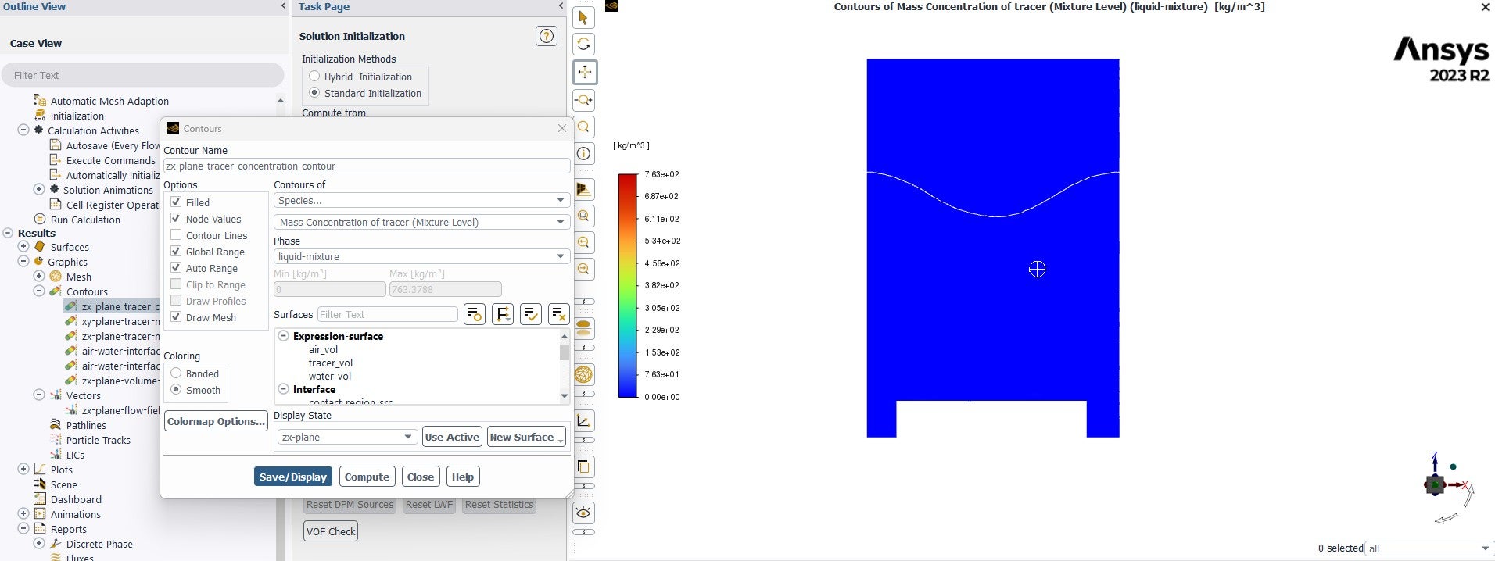Select the mouse pointer selection tool
The height and width of the screenshot is (561, 1495).
click(x=583, y=18)
